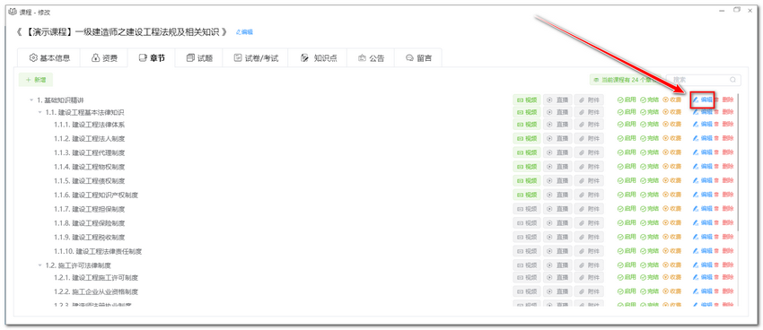Delete section 1.1.5. 建设工程债权制度
This screenshot has height=330, width=763.
coord(724,181)
